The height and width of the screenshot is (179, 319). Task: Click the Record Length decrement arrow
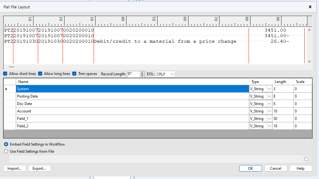click(x=142, y=75)
